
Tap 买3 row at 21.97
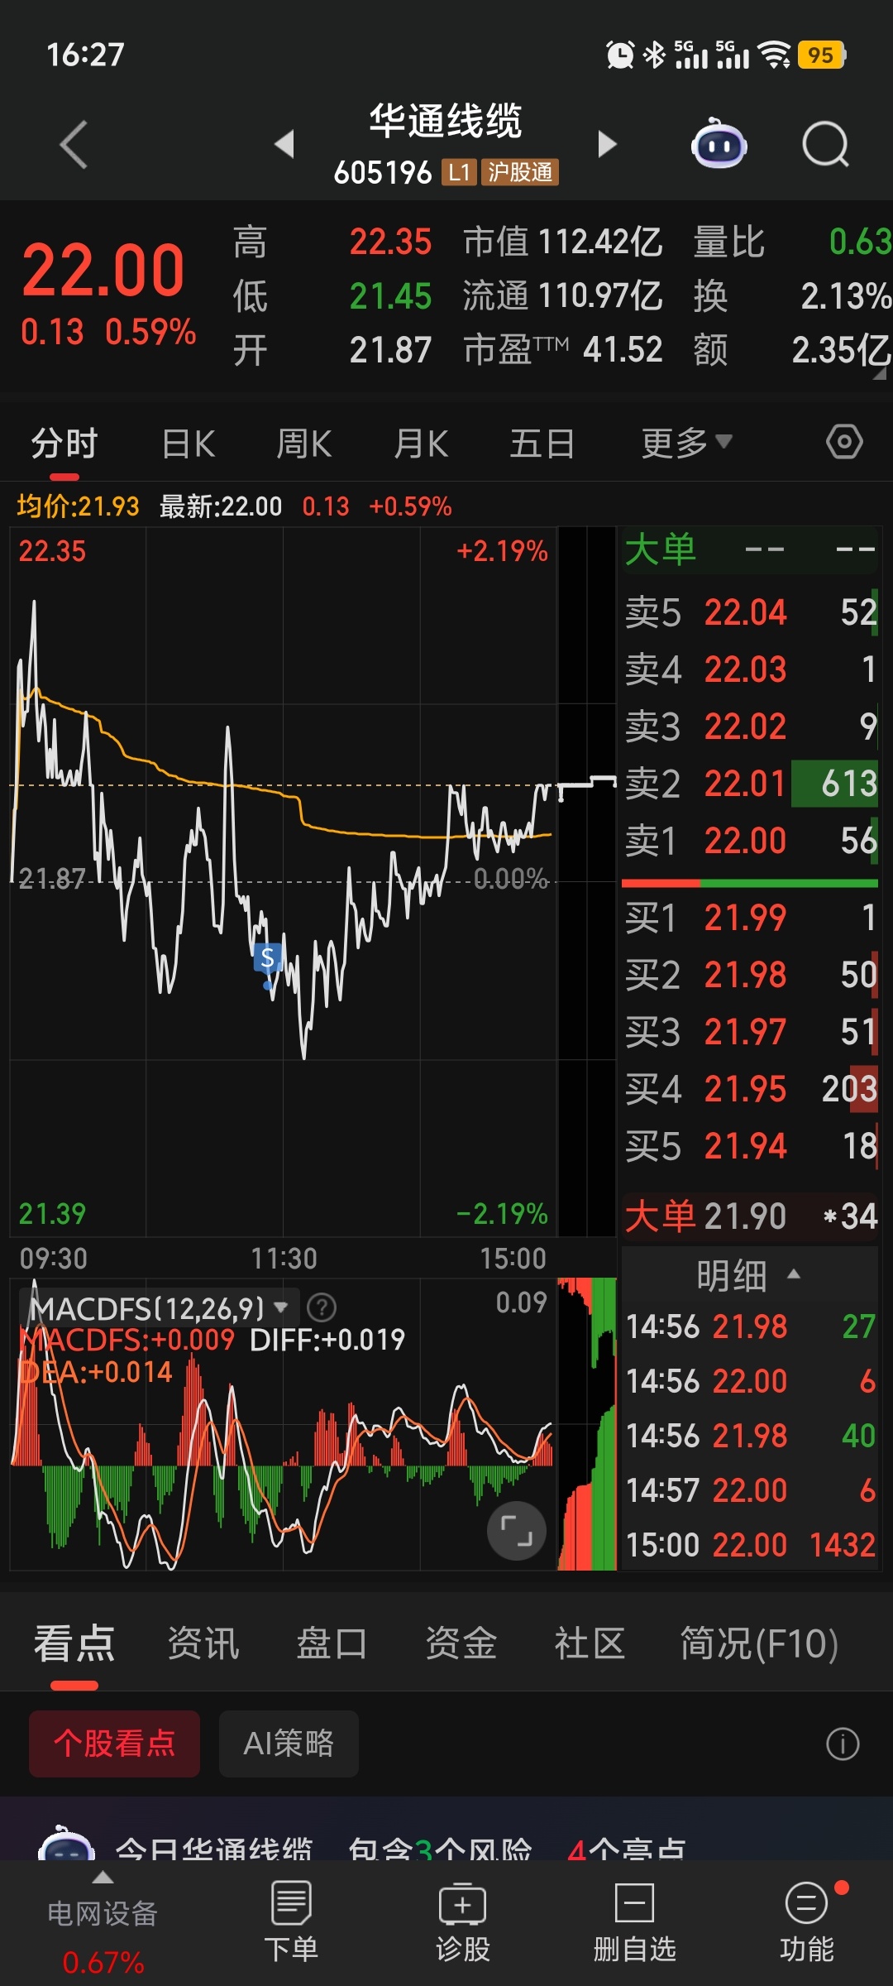coord(750,1032)
